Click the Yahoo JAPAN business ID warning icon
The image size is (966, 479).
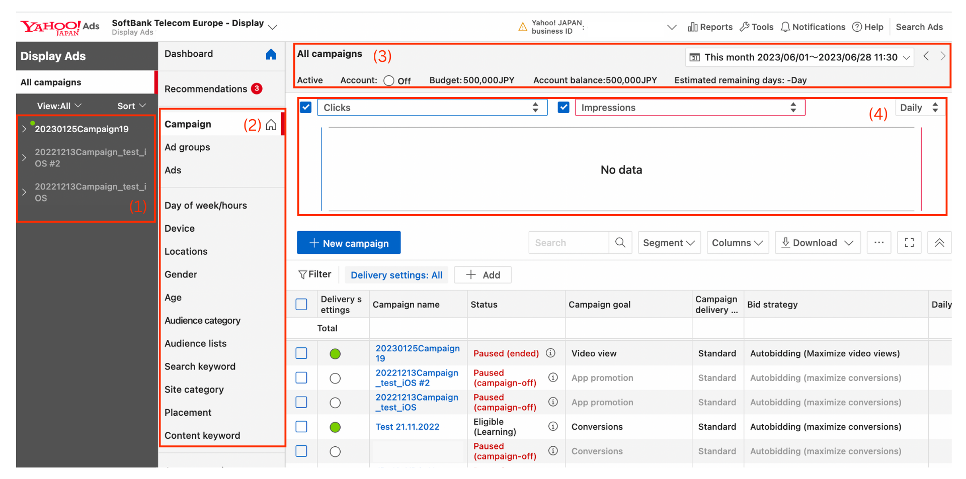click(x=523, y=27)
